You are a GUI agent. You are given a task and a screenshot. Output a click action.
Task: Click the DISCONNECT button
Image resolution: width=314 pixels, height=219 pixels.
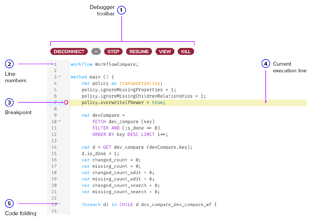[69, 51]
